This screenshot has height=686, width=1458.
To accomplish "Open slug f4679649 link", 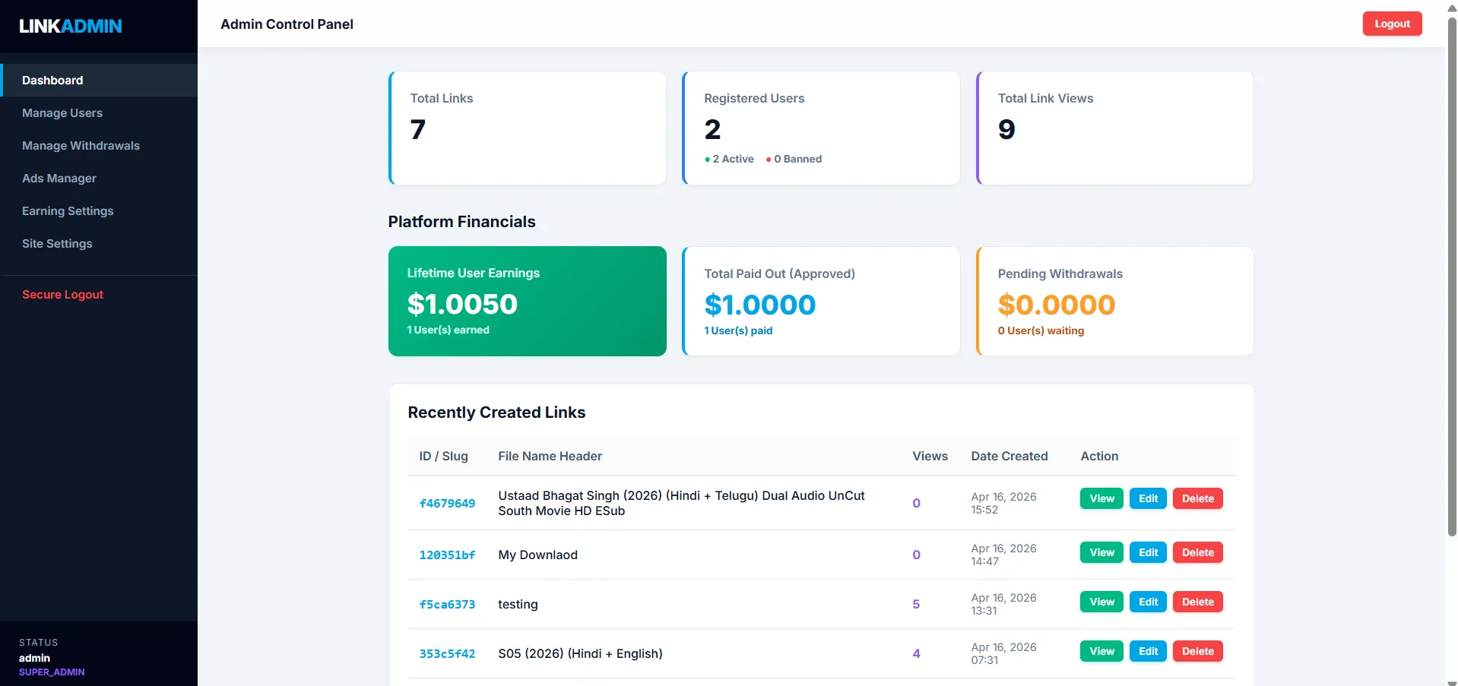I will coord(447,504).
